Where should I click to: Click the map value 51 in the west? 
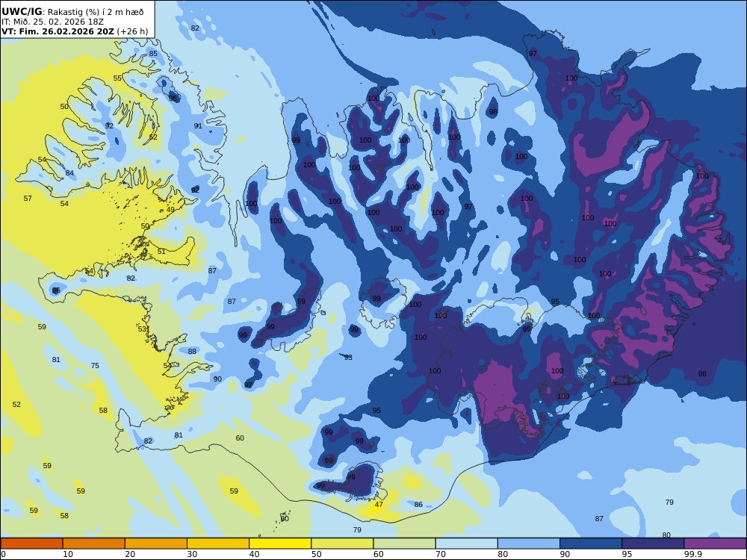pyautogui.click(x=161, y=252)
